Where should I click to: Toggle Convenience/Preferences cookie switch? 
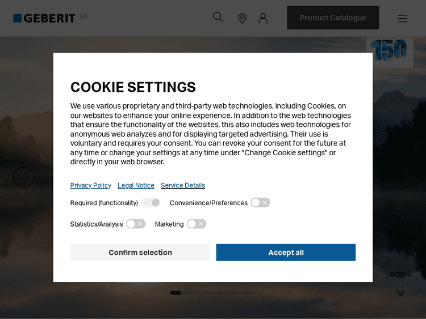[x=260, y=202]
